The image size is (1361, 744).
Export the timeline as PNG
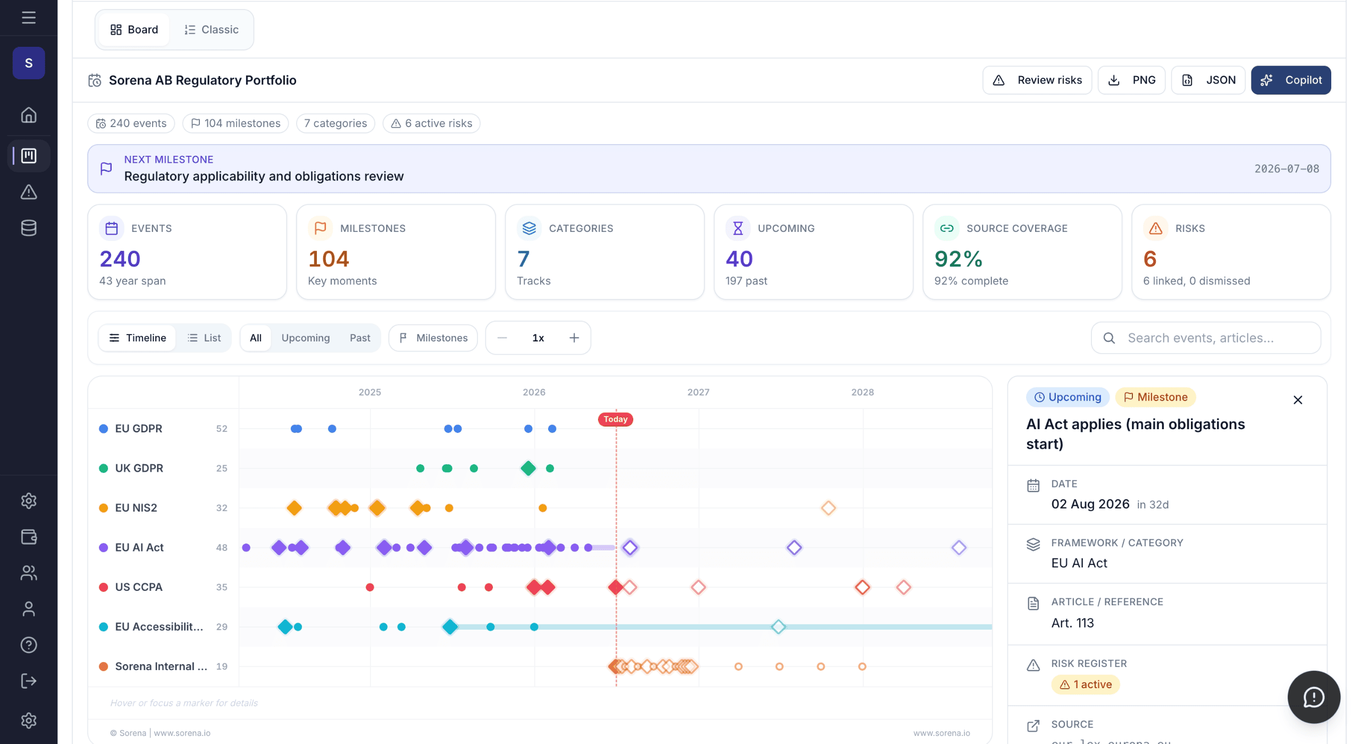(x=1131, y=80)
